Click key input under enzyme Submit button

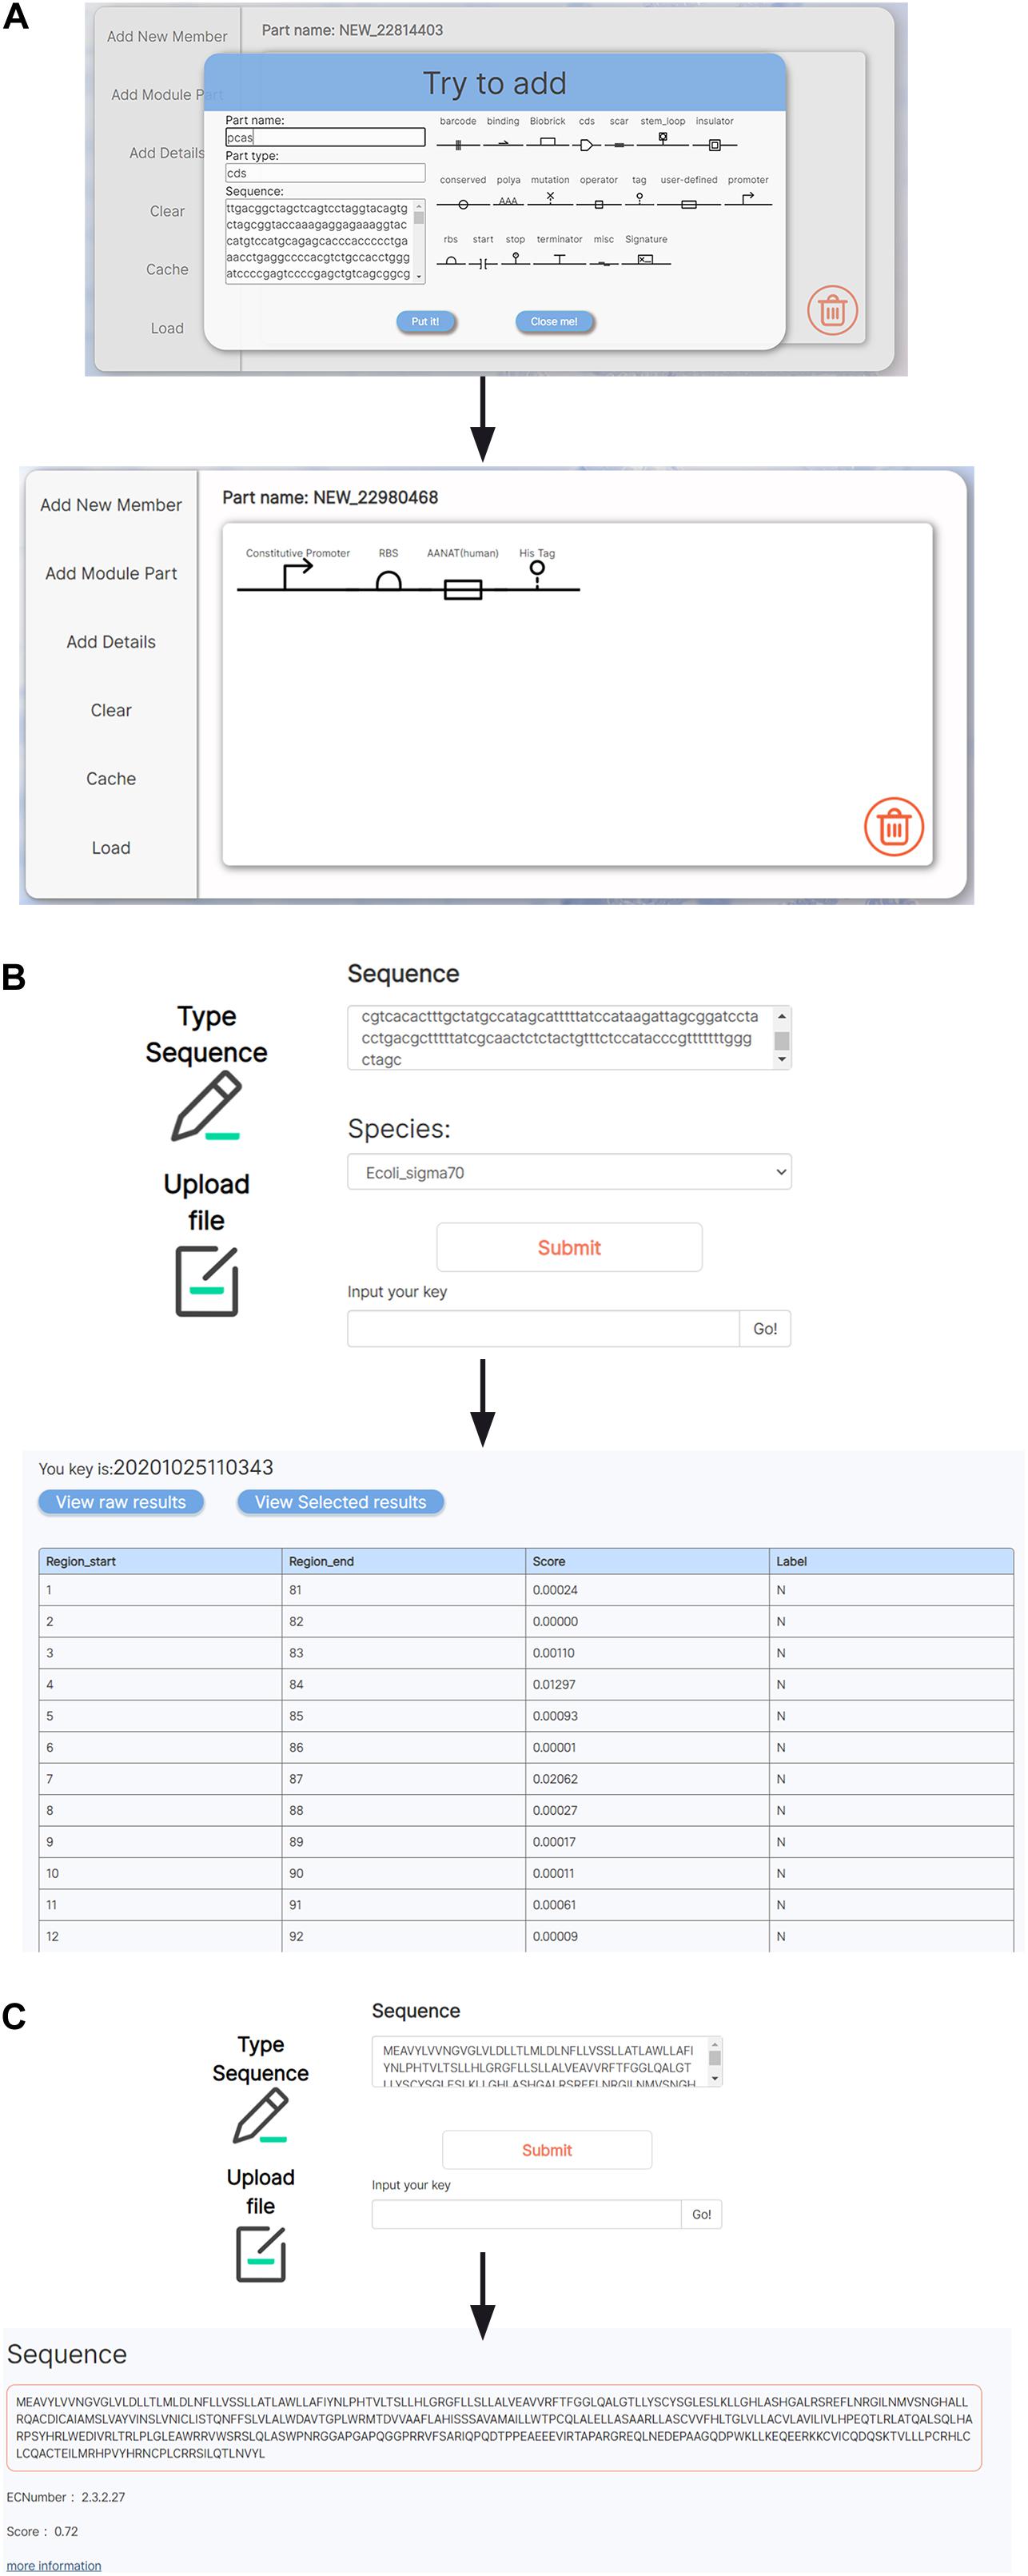pos(527,2215)
